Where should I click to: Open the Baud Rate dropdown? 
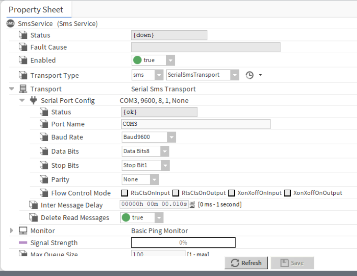point(172,137)
